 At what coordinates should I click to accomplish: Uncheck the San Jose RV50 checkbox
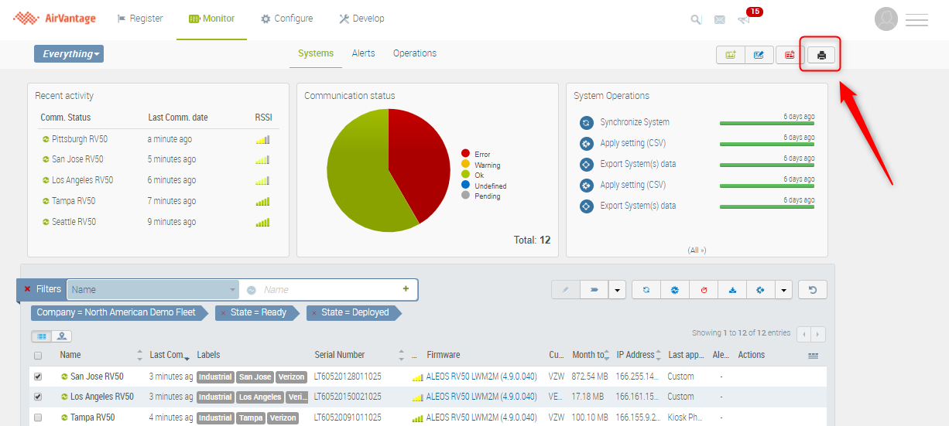click(x=38, y=377)
